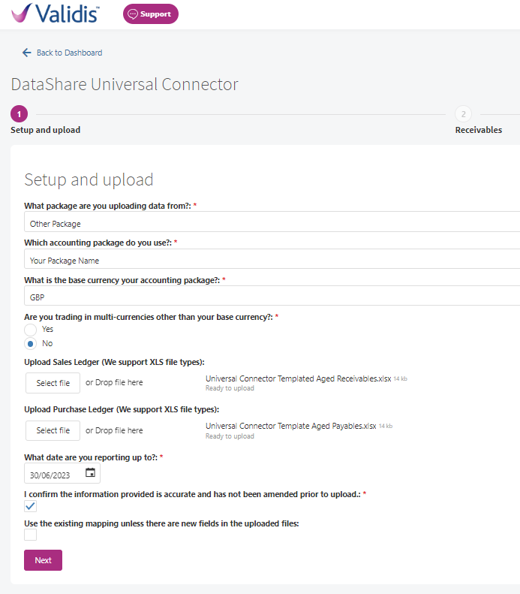This screenshot has height=594, width=520.
Task: Open the GBP base currency dropdown
Action: click(x=272, y=296)
